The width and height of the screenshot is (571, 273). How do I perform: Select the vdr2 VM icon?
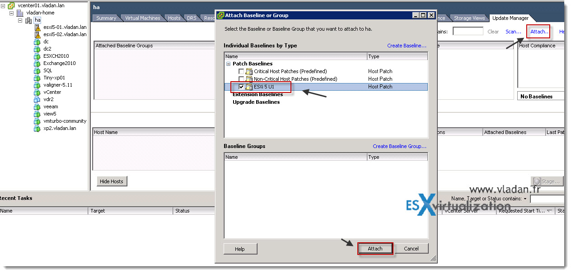click(x=37, y=99)
